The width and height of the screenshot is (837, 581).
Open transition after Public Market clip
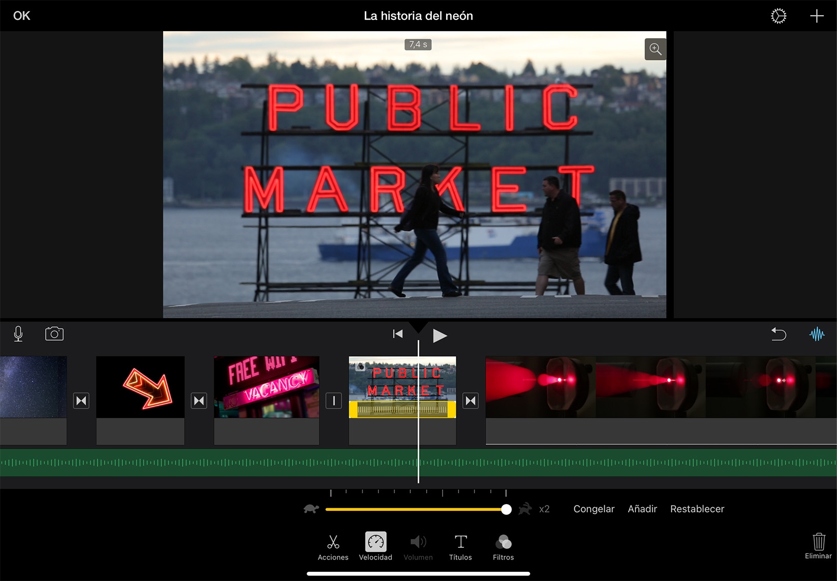point(471,401)
